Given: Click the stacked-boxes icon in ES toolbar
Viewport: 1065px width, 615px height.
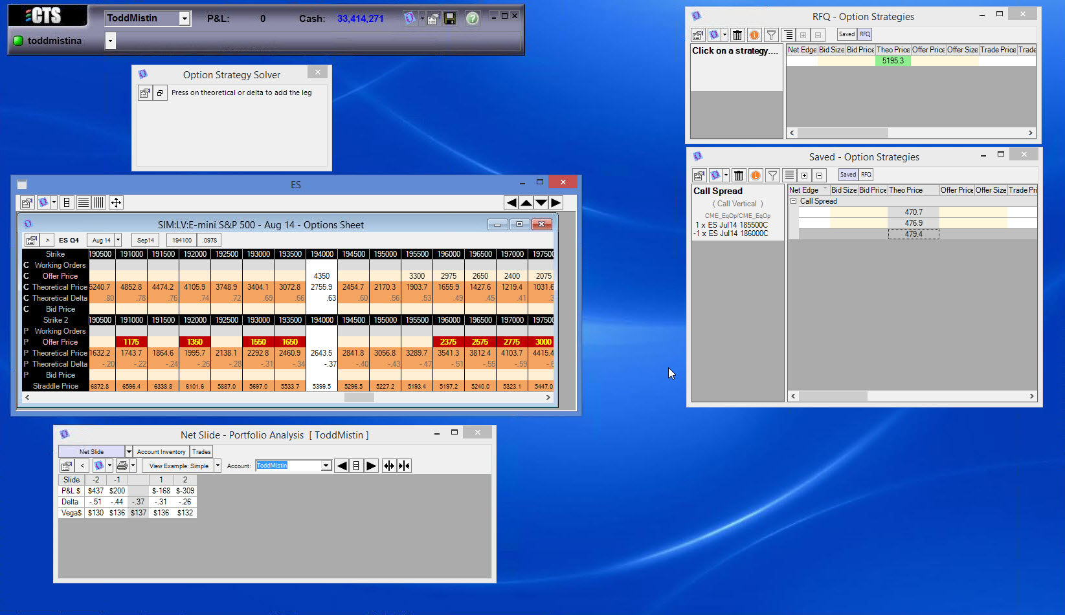Looking at the screenshot, I should (x=67, y=202).
